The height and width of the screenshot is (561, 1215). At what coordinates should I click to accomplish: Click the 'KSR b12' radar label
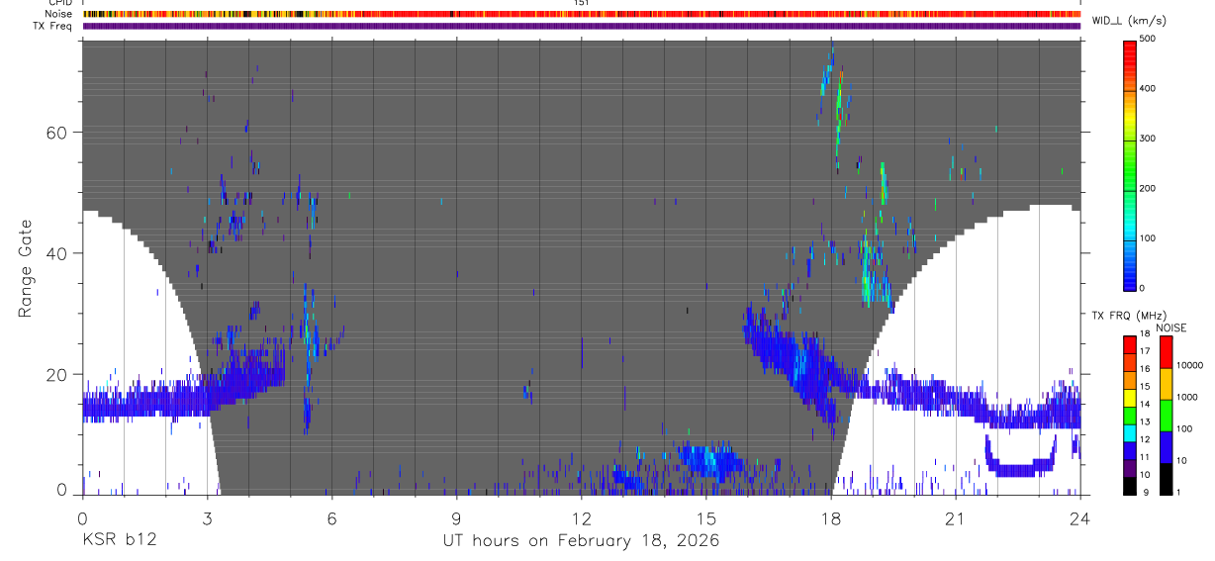pos(119,540)
